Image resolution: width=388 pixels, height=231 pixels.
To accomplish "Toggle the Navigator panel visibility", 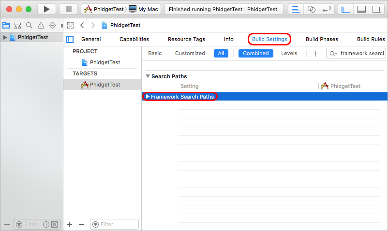I will [345, 9].
